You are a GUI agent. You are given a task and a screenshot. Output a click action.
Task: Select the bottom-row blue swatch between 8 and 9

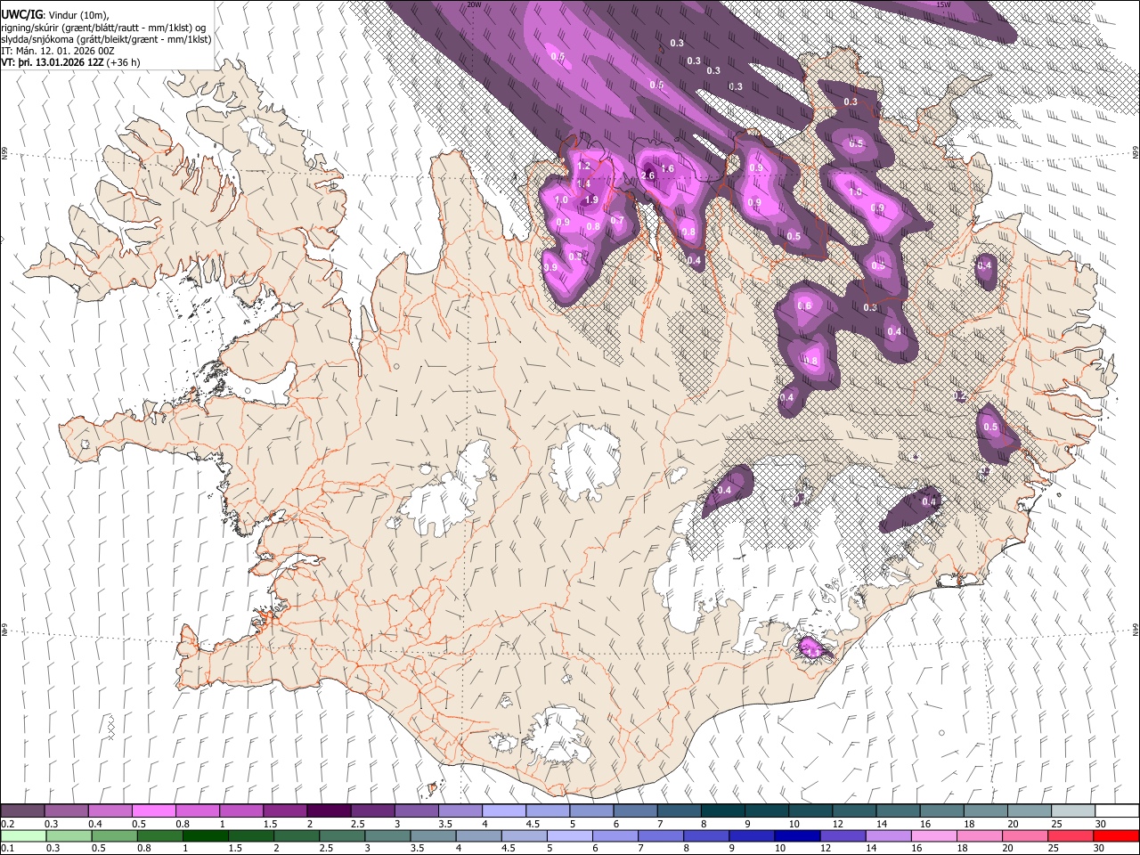click(x=706, y=835)
